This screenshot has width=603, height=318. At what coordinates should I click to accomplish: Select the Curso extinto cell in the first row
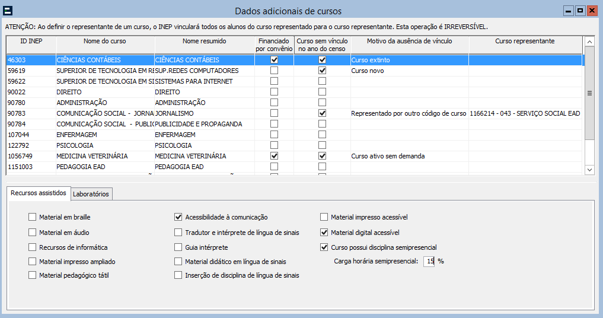409,60
